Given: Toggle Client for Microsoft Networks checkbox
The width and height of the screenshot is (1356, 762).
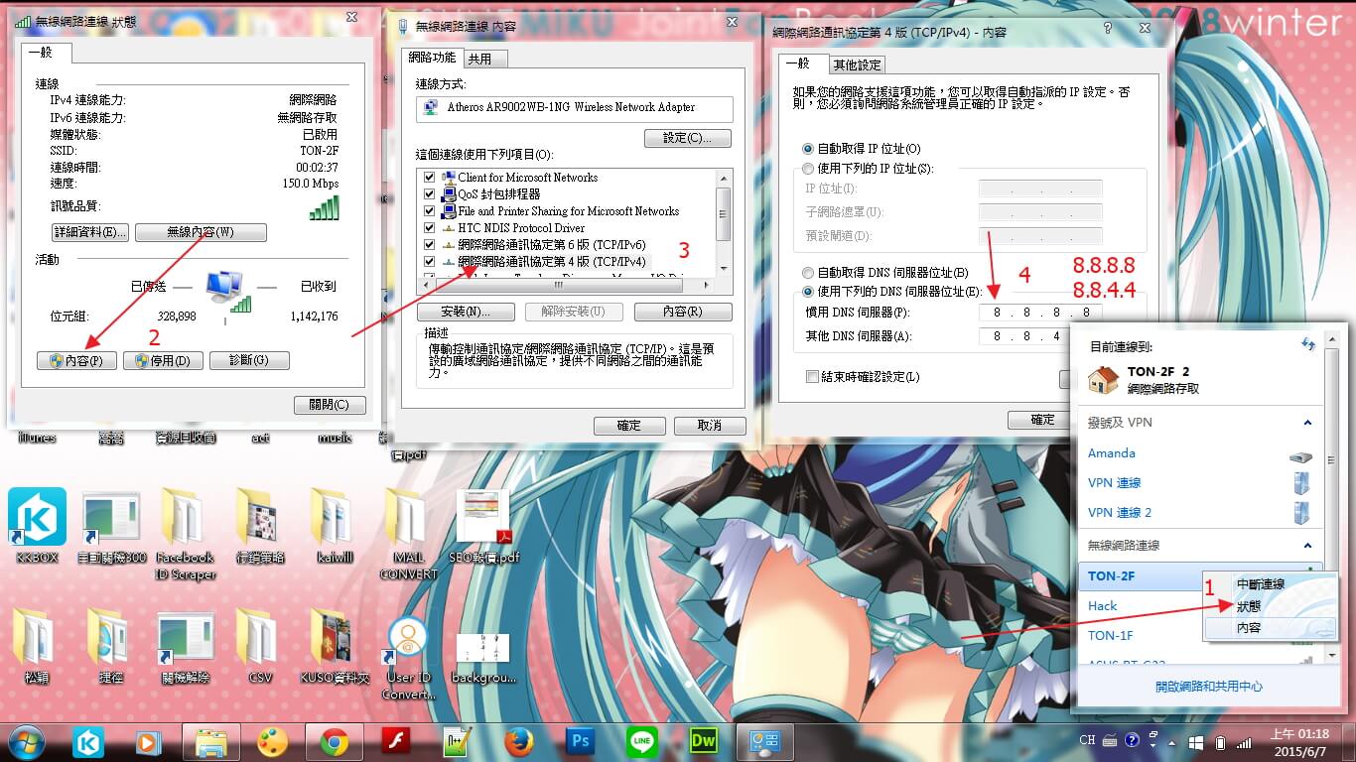Looking at the screenshot, I should pyautogui.click(x=429, y=178).
